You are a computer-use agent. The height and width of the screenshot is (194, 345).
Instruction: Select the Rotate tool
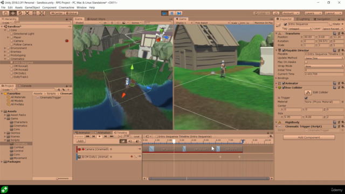pyautogui.click(x=20, y=13)
